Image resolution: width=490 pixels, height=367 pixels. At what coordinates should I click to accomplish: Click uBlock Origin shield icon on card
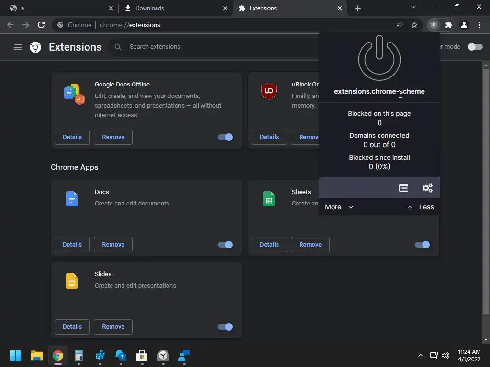[x=269, y=91]
